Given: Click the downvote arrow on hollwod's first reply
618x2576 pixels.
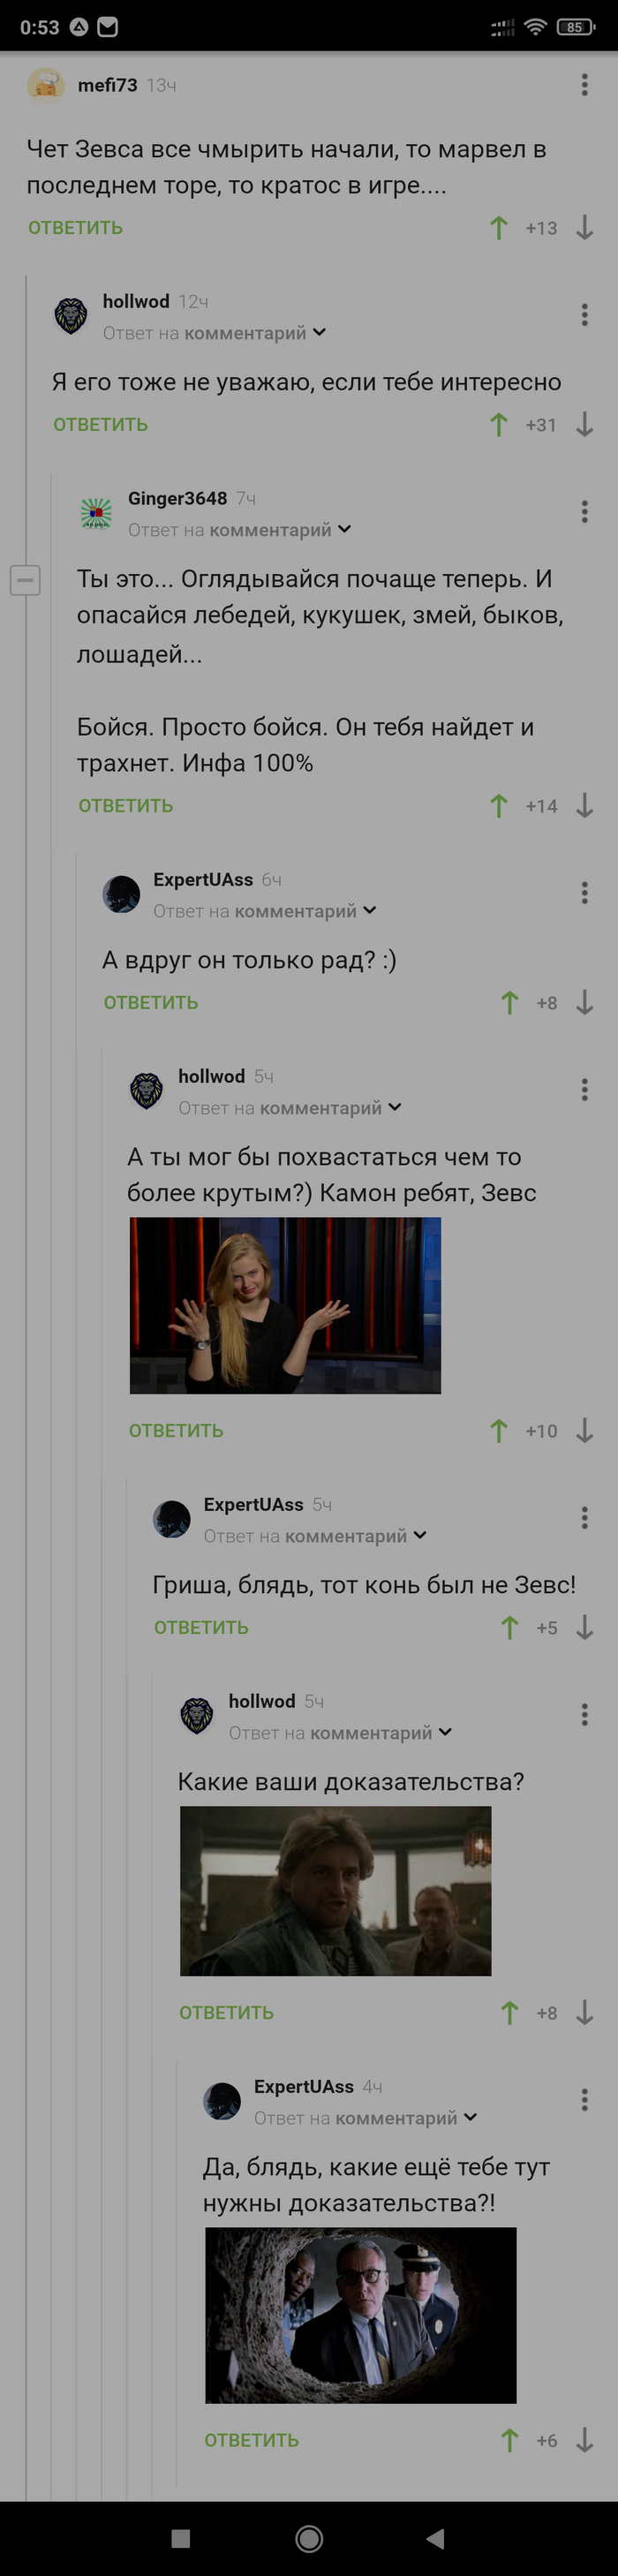Looking at the screenshot, I should [x=584, y=424].
